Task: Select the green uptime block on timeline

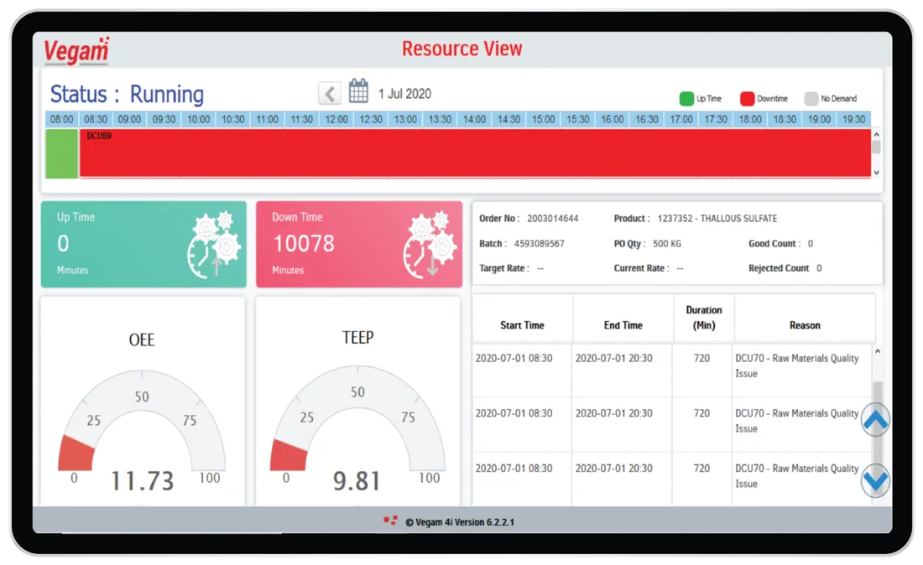Action: 62,153
